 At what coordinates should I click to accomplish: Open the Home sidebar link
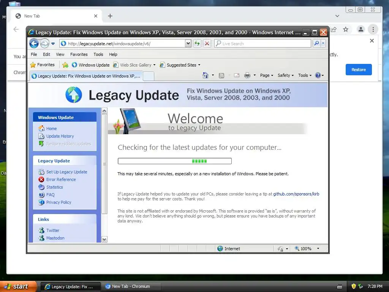(51, 129)
